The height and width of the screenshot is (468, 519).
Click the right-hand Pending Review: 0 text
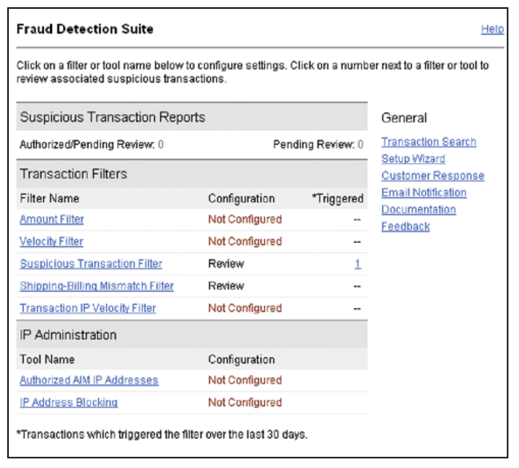tap(318, 144)
